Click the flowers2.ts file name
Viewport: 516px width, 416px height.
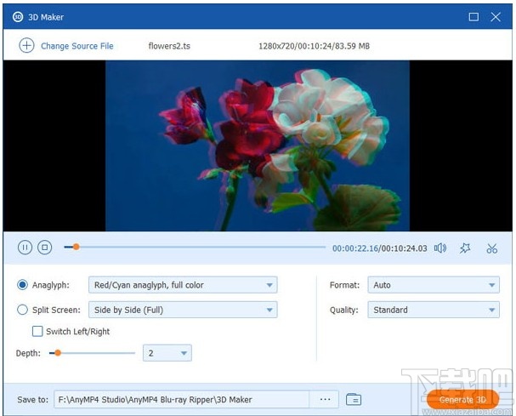click(x=169, y=46)
